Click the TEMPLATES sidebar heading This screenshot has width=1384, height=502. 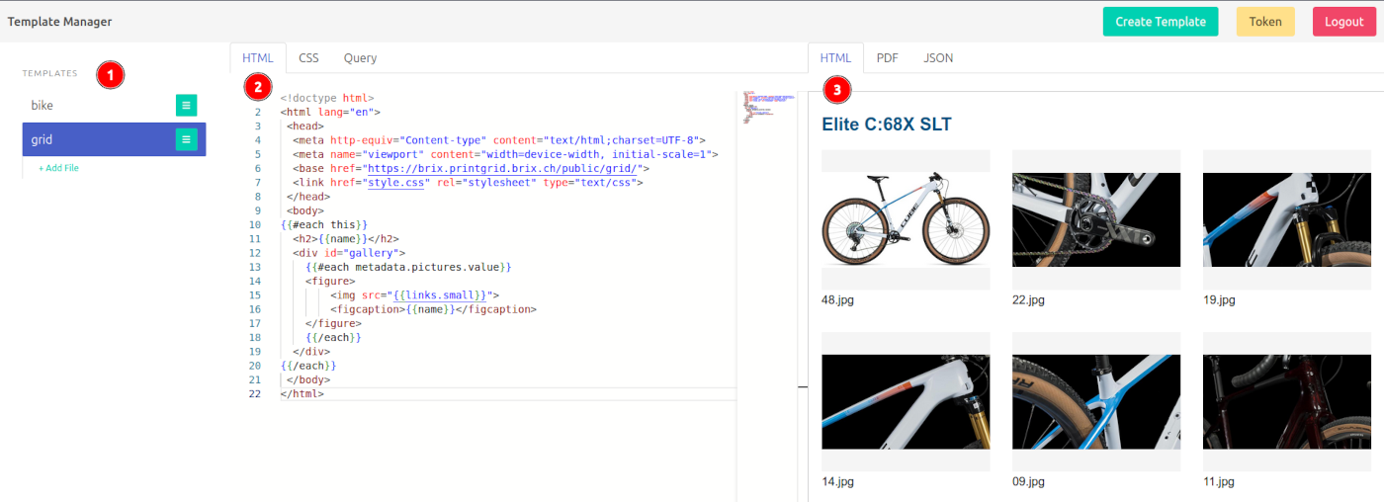[x=50, y=73]
